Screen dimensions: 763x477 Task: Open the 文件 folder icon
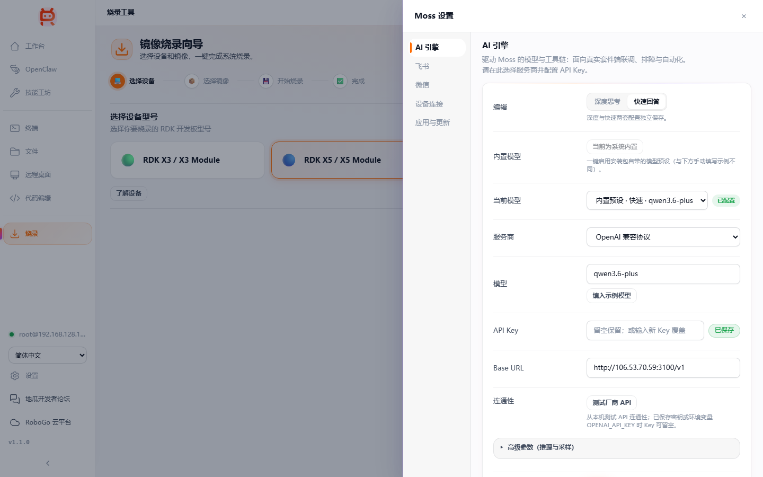15,152
